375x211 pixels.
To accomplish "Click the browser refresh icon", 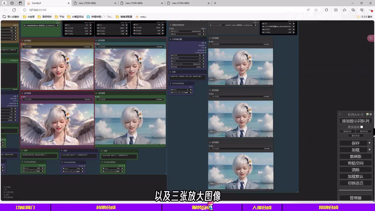I will click(14, 10).
